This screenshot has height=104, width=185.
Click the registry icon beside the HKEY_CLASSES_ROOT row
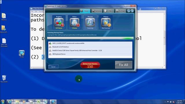(x=50, y=43)
